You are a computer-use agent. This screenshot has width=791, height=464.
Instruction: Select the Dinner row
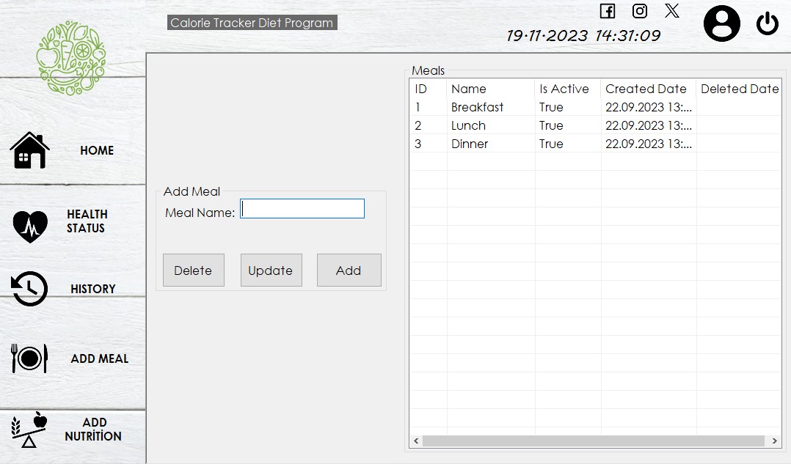[x=595, y=144]
